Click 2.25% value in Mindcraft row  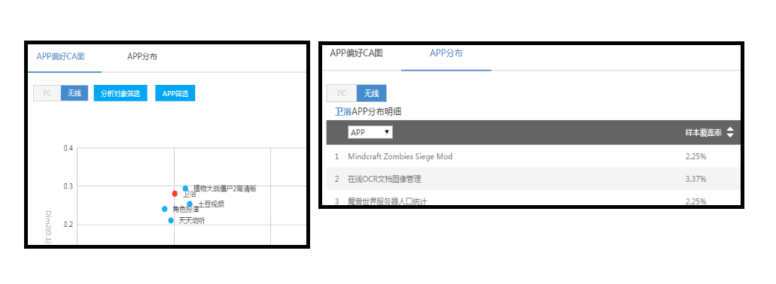pyautogui.click(x=695, y=156)
